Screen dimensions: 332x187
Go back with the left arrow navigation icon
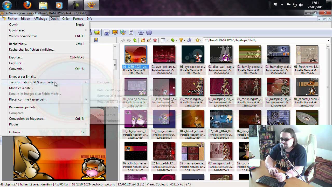click(123, 40)
